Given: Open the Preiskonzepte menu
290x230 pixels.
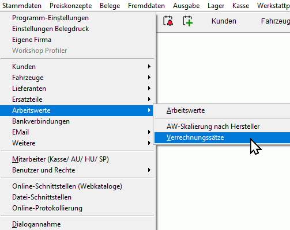Looking at the screenshot, I should (70, 6).
